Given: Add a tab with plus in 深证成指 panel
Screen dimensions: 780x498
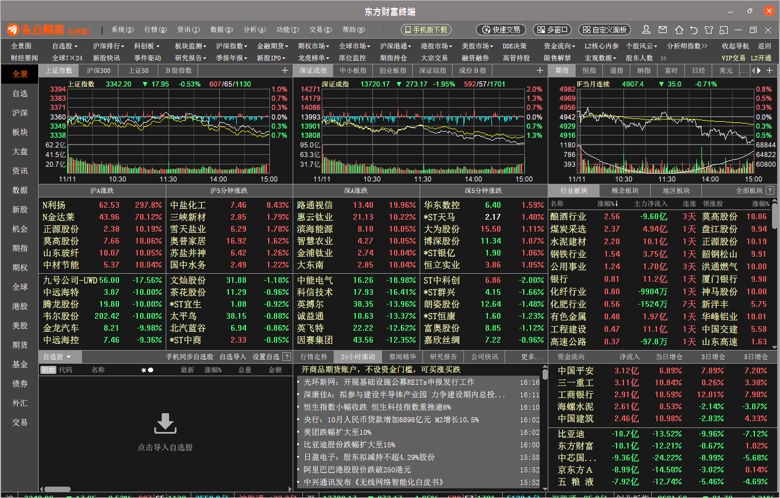Looking at the screenshot, I should 540,71.
